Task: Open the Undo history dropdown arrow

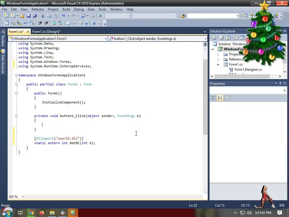Action: pyautogui.click(x=68, y=16)
